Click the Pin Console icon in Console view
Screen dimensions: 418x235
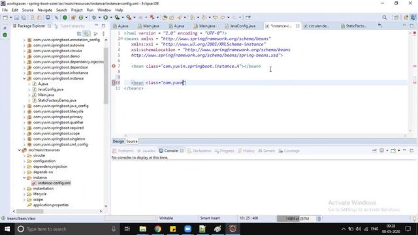pos(374,151)
